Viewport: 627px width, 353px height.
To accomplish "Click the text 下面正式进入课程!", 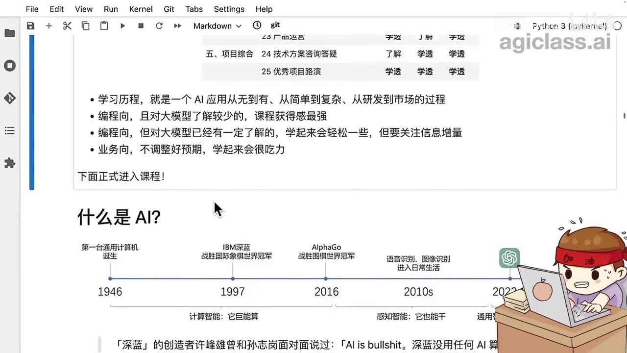I will (x=121, y=176).
